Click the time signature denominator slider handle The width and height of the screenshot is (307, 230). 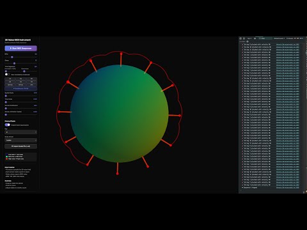point(24,71)
